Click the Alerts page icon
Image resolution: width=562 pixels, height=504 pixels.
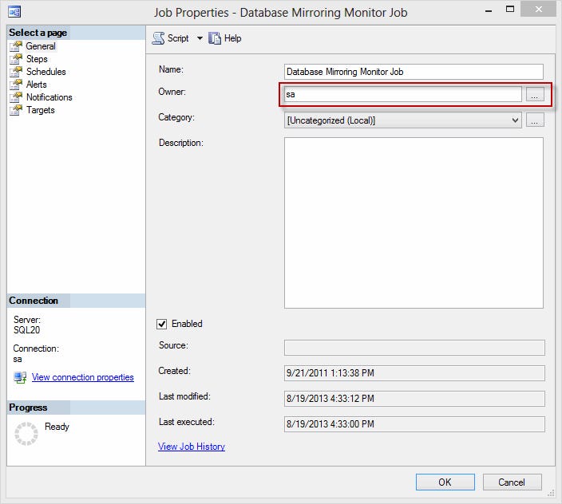(x=16, y=85)
